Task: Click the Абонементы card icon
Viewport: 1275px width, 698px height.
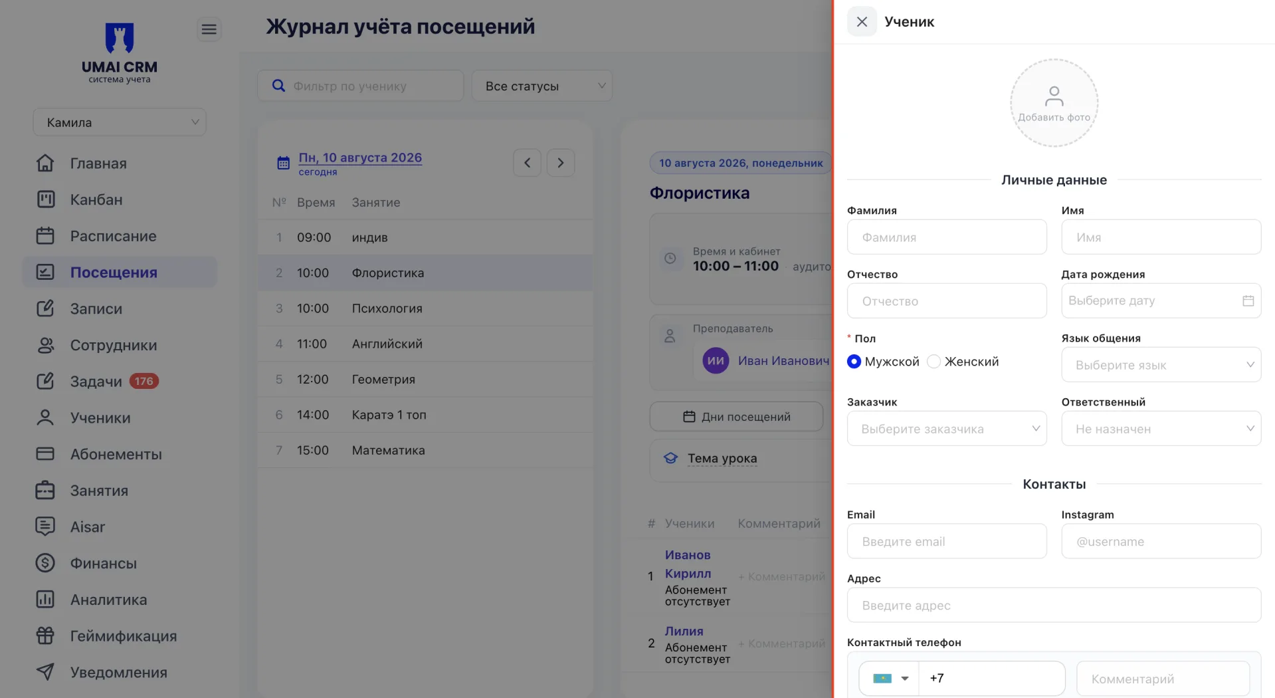Action: [45, 454]
